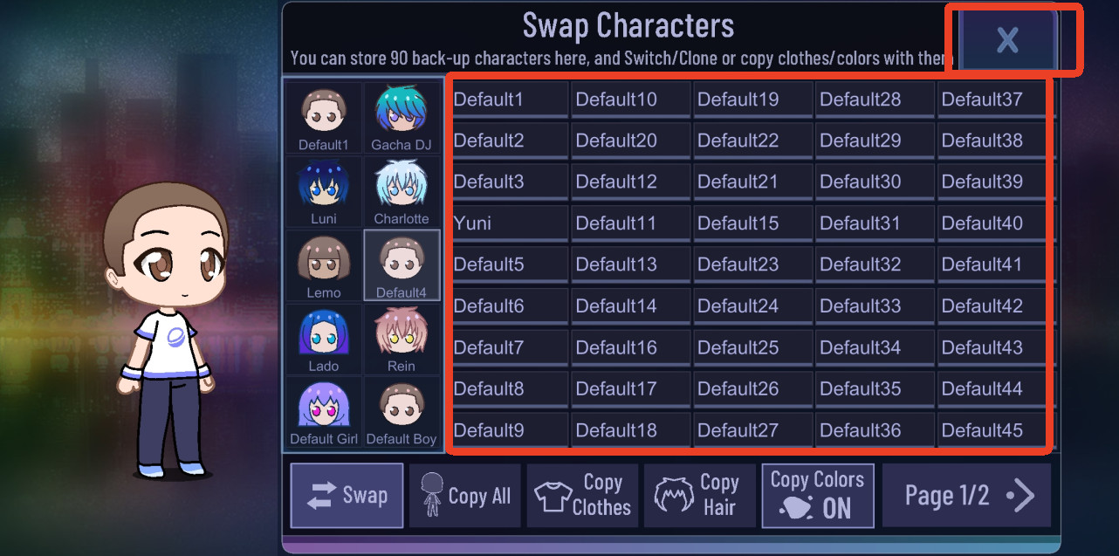Choose the Lado character portrait
Image resolution: width=1119 pixels, height=556 pixels.
tap(324, 339)
